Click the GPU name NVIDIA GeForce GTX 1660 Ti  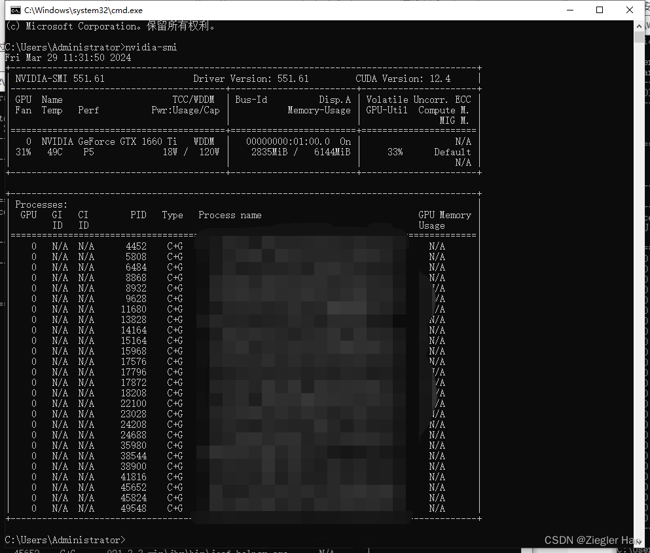[x=109, y=142]
